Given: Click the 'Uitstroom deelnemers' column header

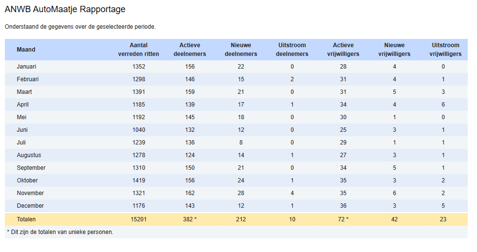Looking at the screenshot, I should coord(292,50).
